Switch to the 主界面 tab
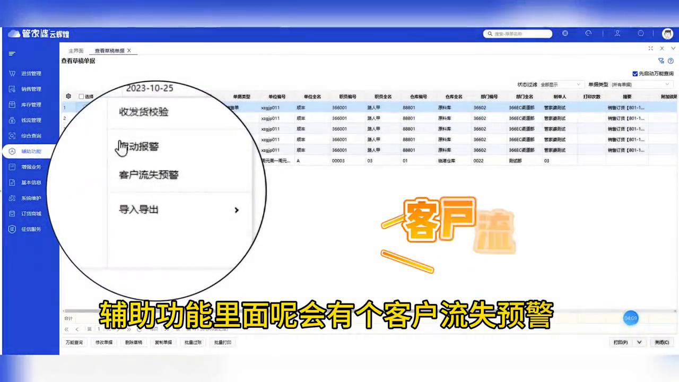The image size is (679, 382). 76,50
